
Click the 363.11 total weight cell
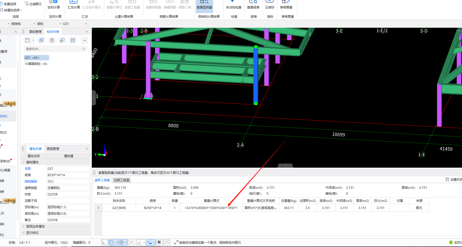(288, 208)
